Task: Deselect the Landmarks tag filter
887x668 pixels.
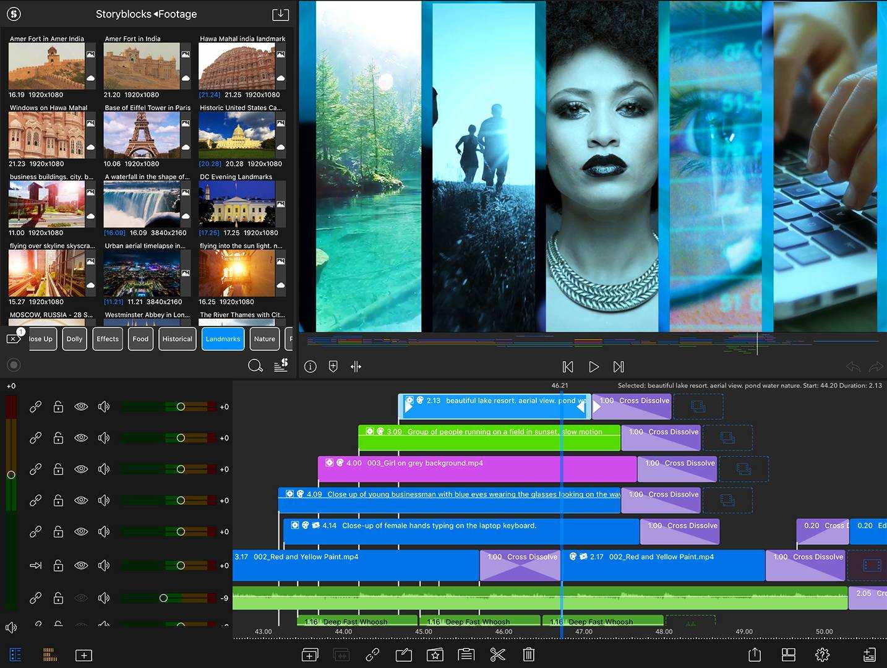Action: [223, 339]
